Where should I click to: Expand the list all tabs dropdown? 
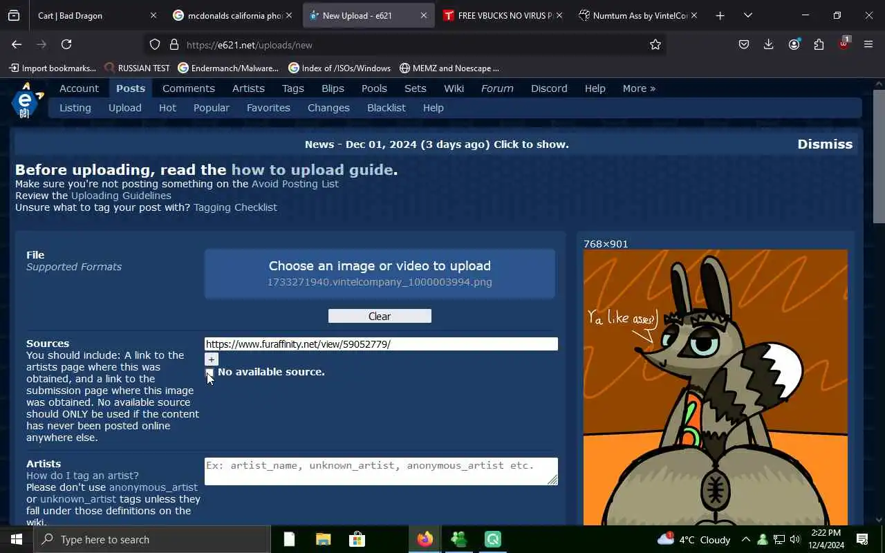point(748,15)
